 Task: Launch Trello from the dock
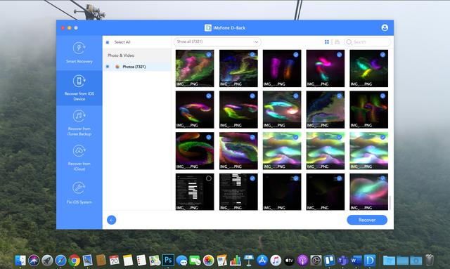pyautogui.click(x=330, y=261)
